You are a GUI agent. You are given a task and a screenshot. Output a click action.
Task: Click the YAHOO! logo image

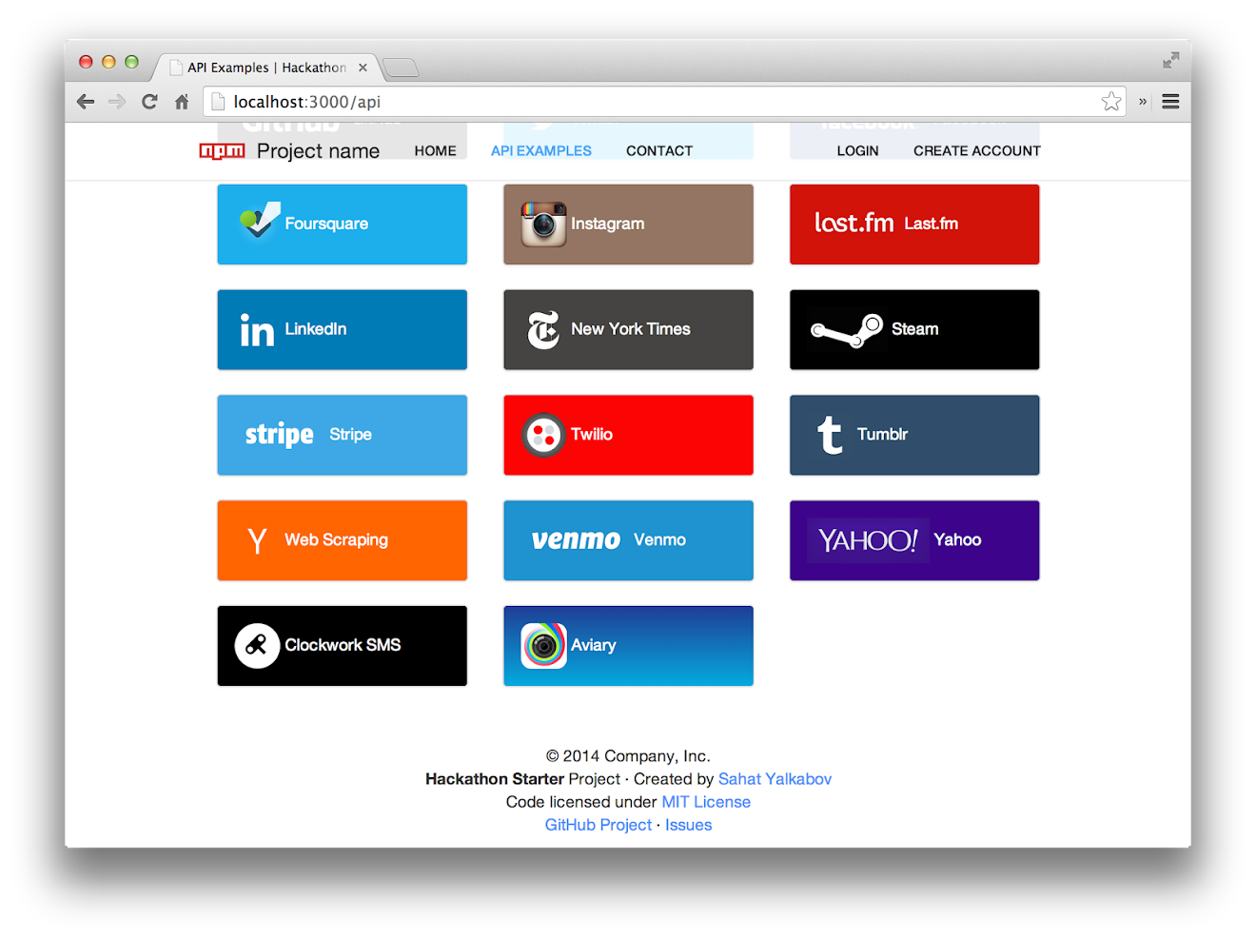click(868, 540)
